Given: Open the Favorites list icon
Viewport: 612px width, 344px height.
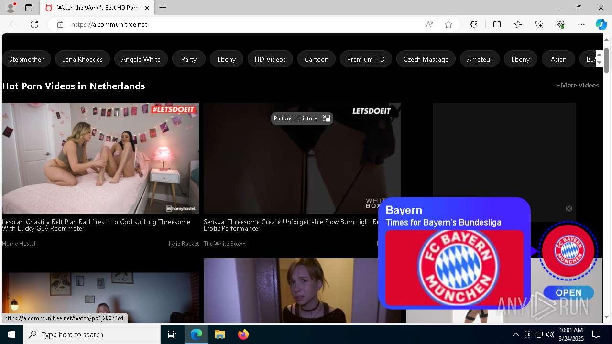Looking at the screenshot, I should coord(518,24).
